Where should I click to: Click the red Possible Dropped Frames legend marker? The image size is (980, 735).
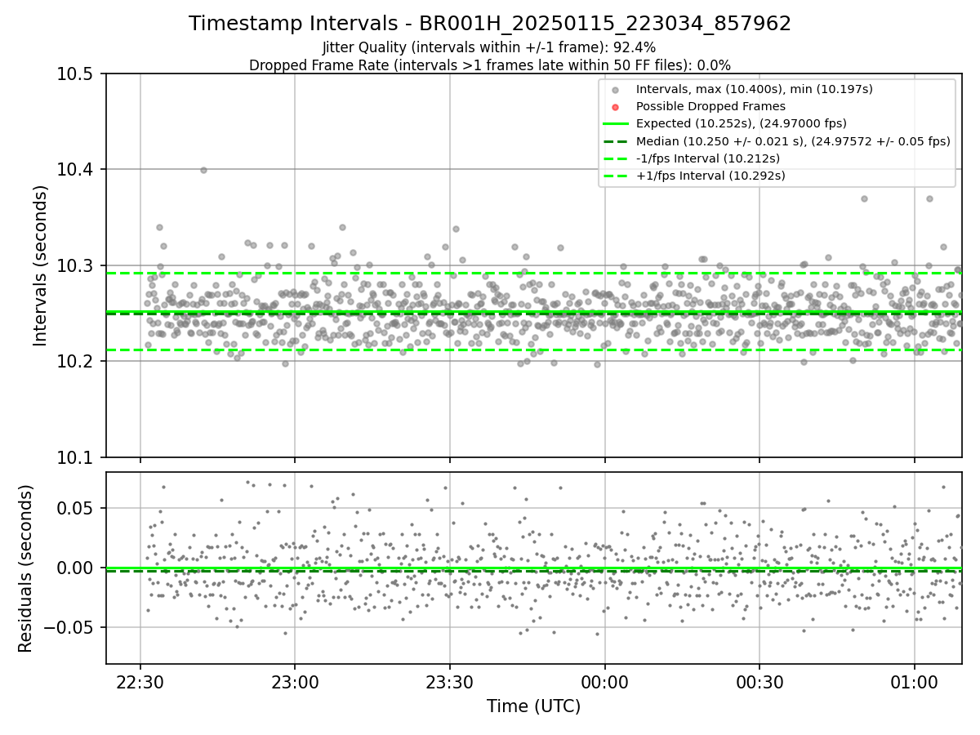tap(616, 107)
